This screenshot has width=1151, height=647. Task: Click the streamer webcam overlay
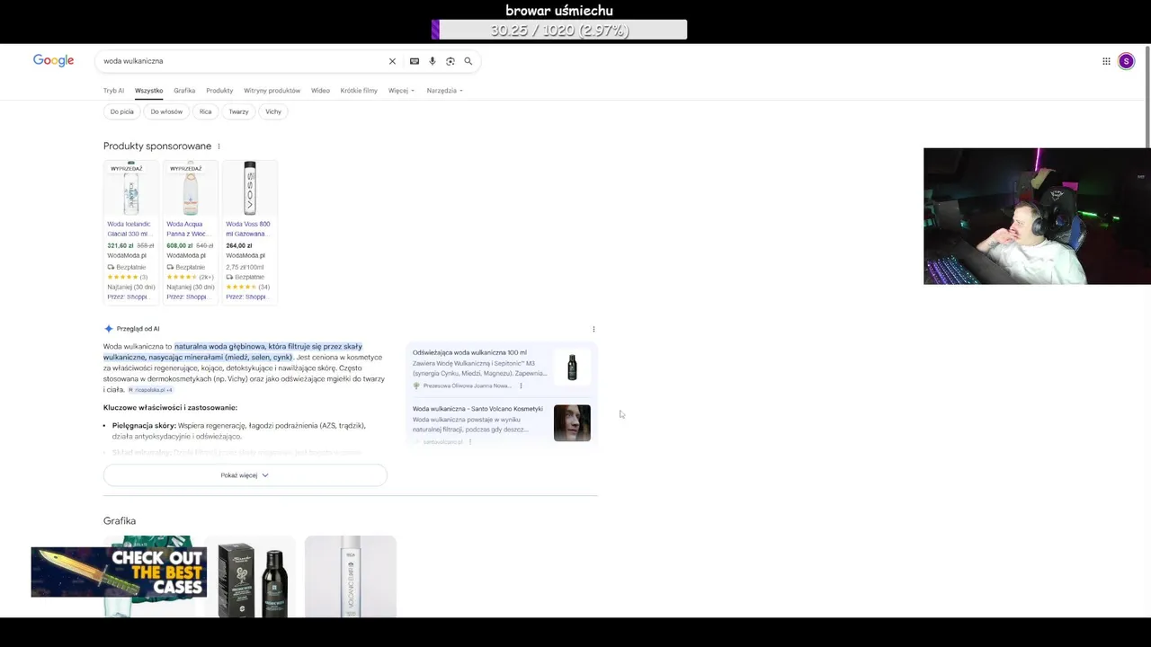[x=1037, y=217]
